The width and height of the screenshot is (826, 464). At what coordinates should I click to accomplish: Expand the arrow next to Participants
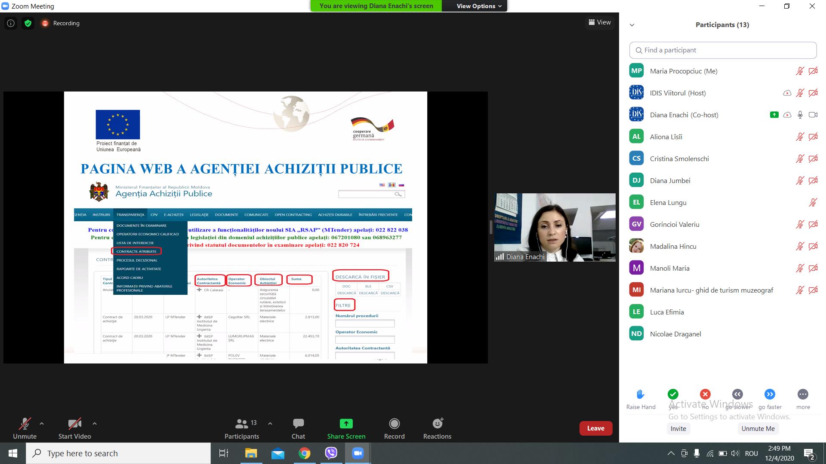tap(270, 424)
